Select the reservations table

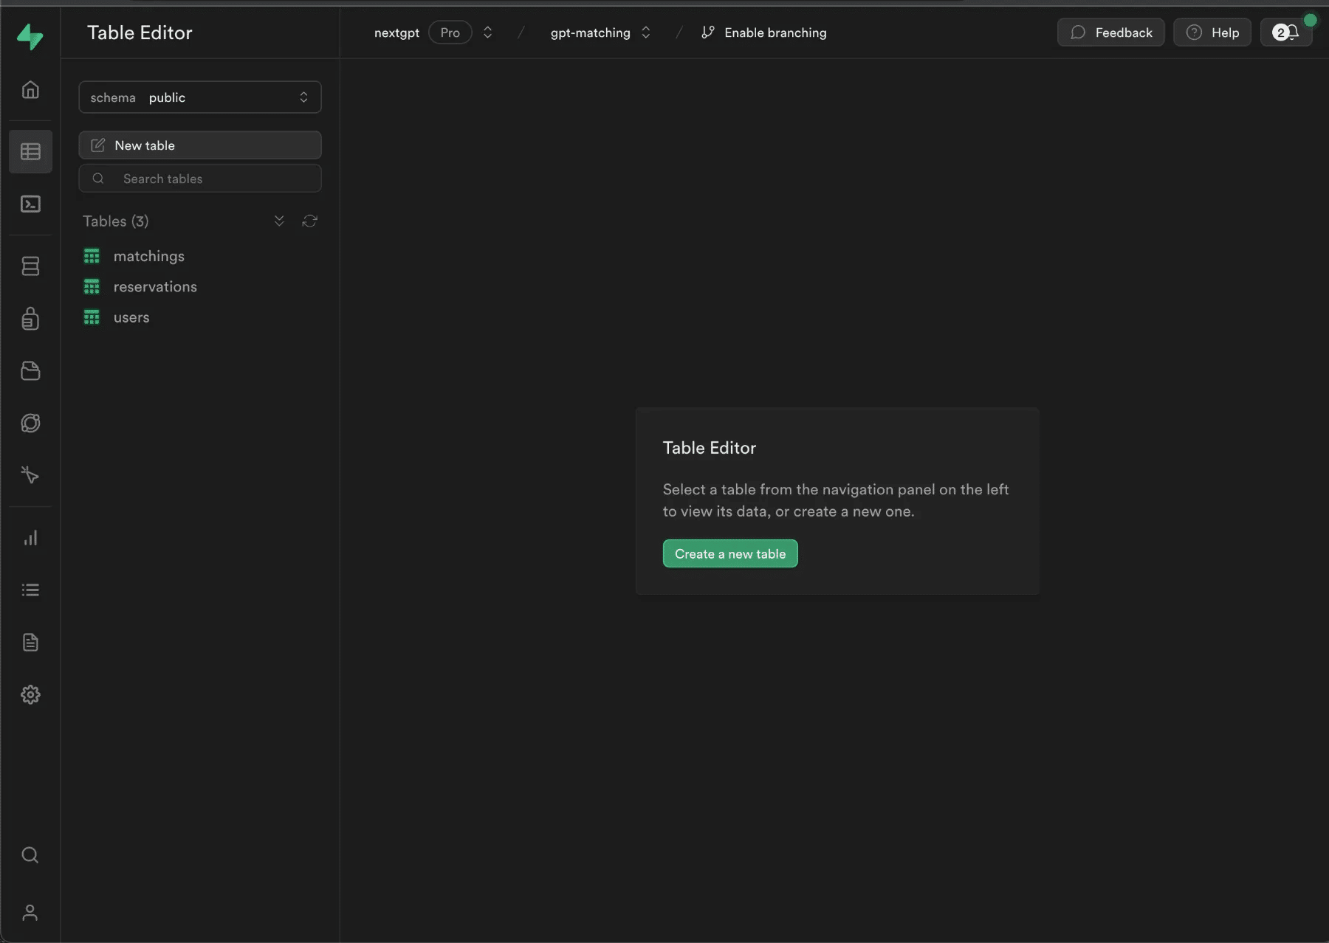click(155, 287)
